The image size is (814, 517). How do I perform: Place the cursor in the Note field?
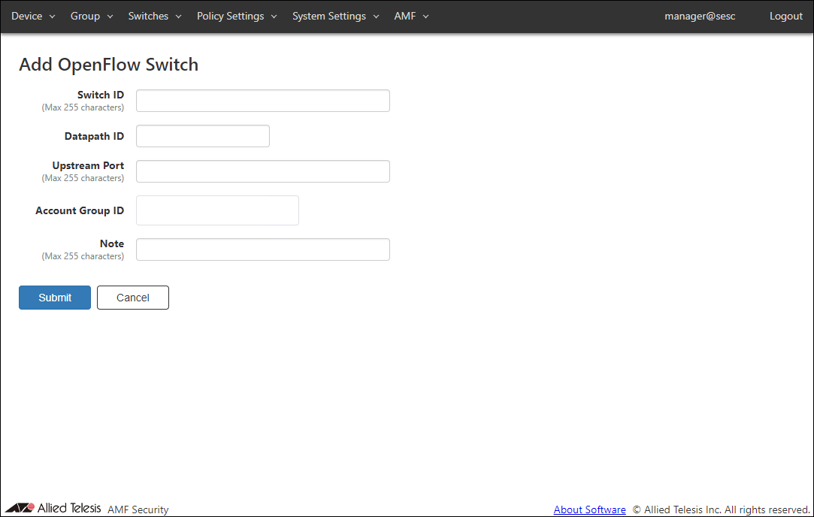pyautogui.click(x=262, y=249)
